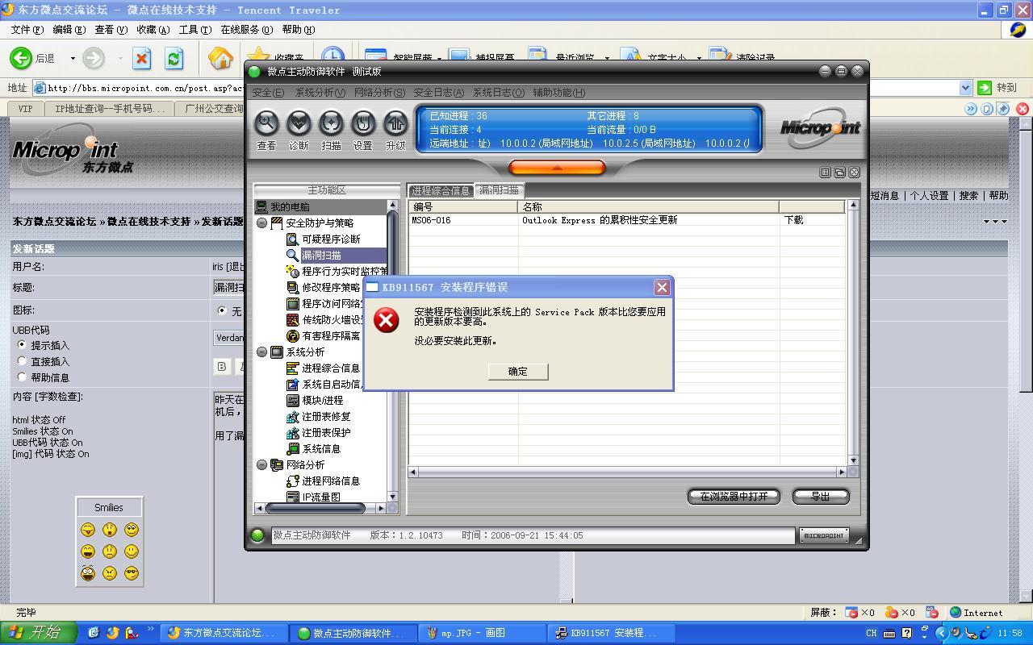The image size is (1033, 645).
Task: Open 安全日志(A) menu
Action: (x=439, y=93)
